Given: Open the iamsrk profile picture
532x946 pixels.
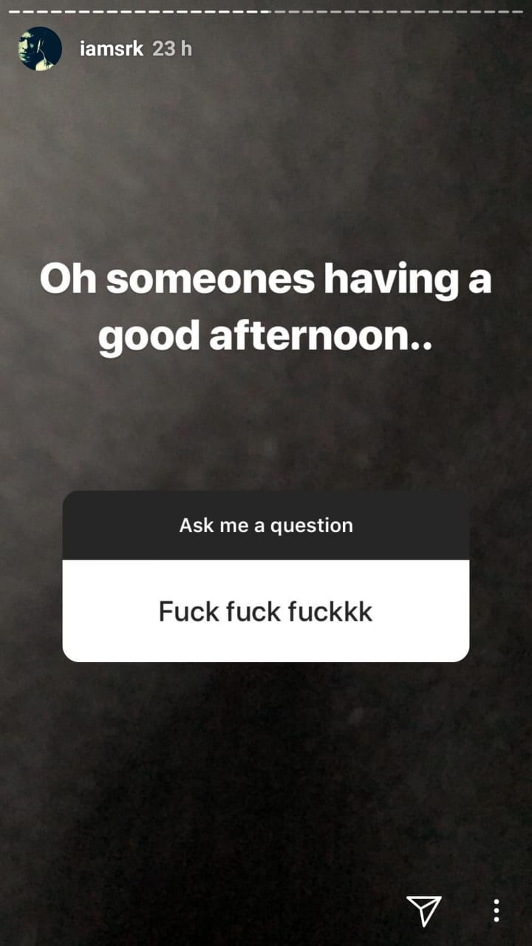Looking at the screenshot, I should 39,49.
